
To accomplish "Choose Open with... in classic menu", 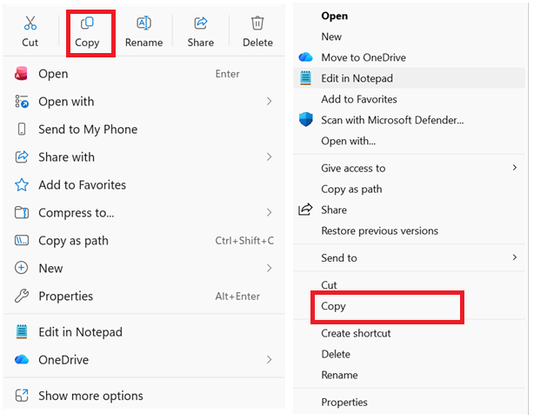I will [410, 141].
